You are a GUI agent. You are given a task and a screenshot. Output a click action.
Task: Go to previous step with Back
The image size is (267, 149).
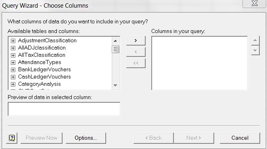(x=154, y=138)
